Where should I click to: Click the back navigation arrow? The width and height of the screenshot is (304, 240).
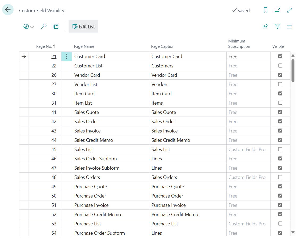point(8,10)
